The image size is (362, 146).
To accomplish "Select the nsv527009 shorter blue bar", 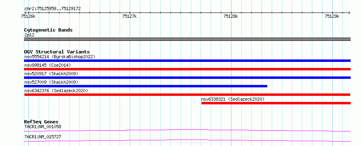I will click(x=146, y=86).
